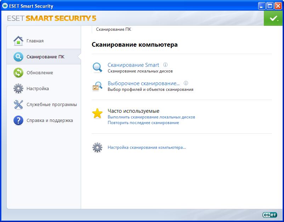Start Сканирование Smart

pyautogui.click(x=133, y=65)
